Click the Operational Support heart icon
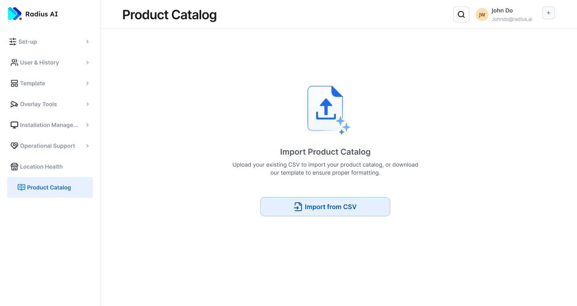The image size is (577, 306). pyautogui.click(x=14, y=146)
